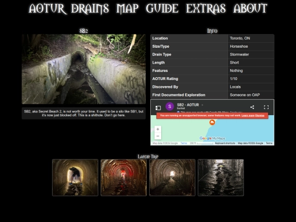Zoom in on the map
The image size is (296, 222).
coord(158,129)
